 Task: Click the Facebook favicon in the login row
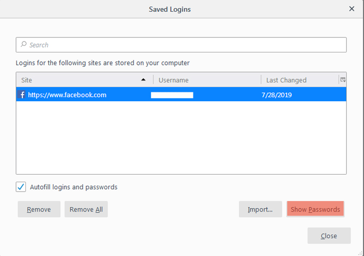click(x=22, y=95)
